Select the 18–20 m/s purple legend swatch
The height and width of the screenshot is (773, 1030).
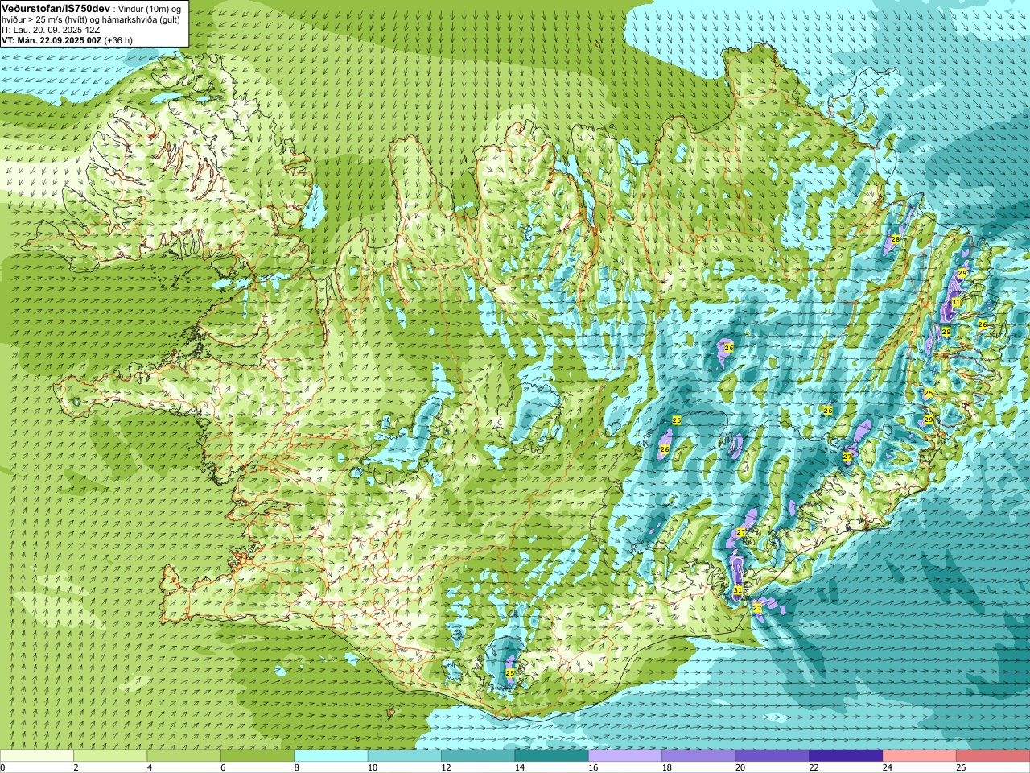(x=699, y=756)
